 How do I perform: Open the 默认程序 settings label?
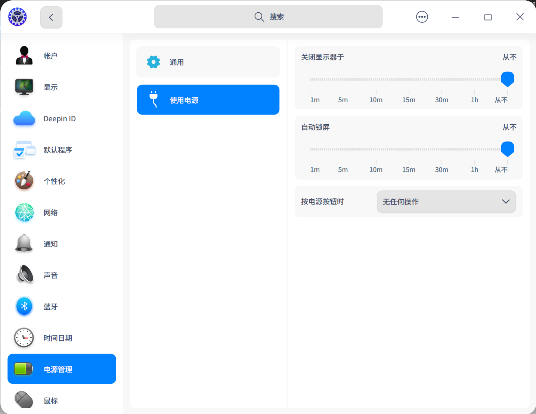58,150
